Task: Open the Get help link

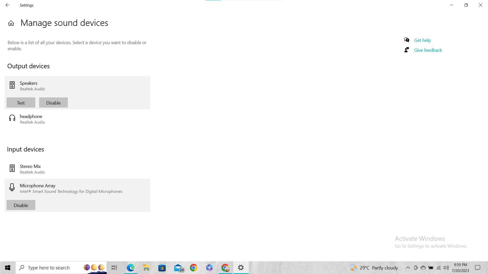Action: point(422,40)
